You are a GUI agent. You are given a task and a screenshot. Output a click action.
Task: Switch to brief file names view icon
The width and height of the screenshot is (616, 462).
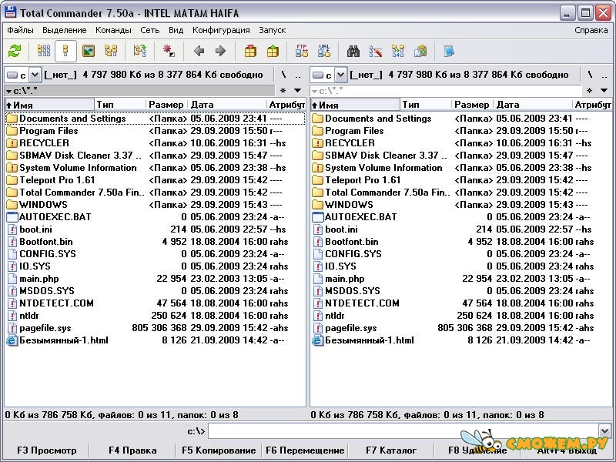[x=44, y=51]
